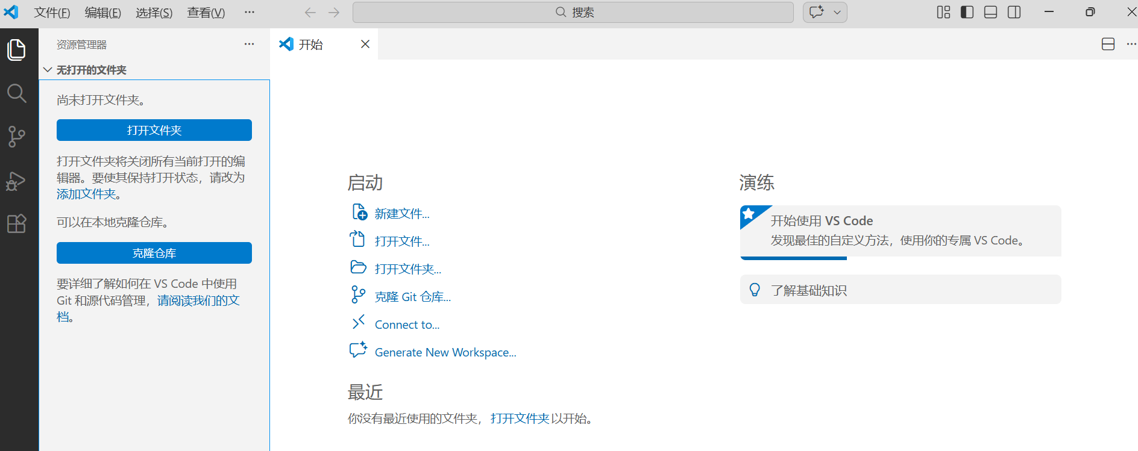The height and width of the screenshot is (451, 1138).
Task: Open the 了解基础知识 walkthrough
Action: [x=901, y=290]
